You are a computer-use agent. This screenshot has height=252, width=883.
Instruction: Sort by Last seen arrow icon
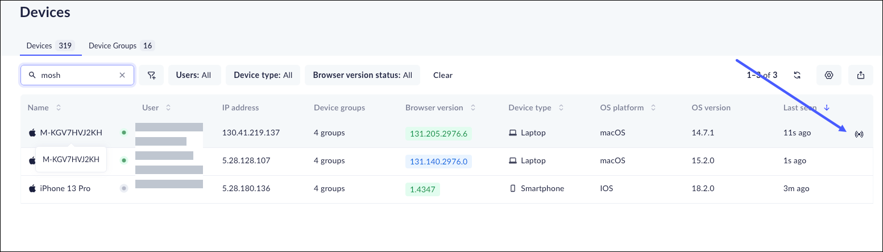pyautogui.click(x=827, y=108)
